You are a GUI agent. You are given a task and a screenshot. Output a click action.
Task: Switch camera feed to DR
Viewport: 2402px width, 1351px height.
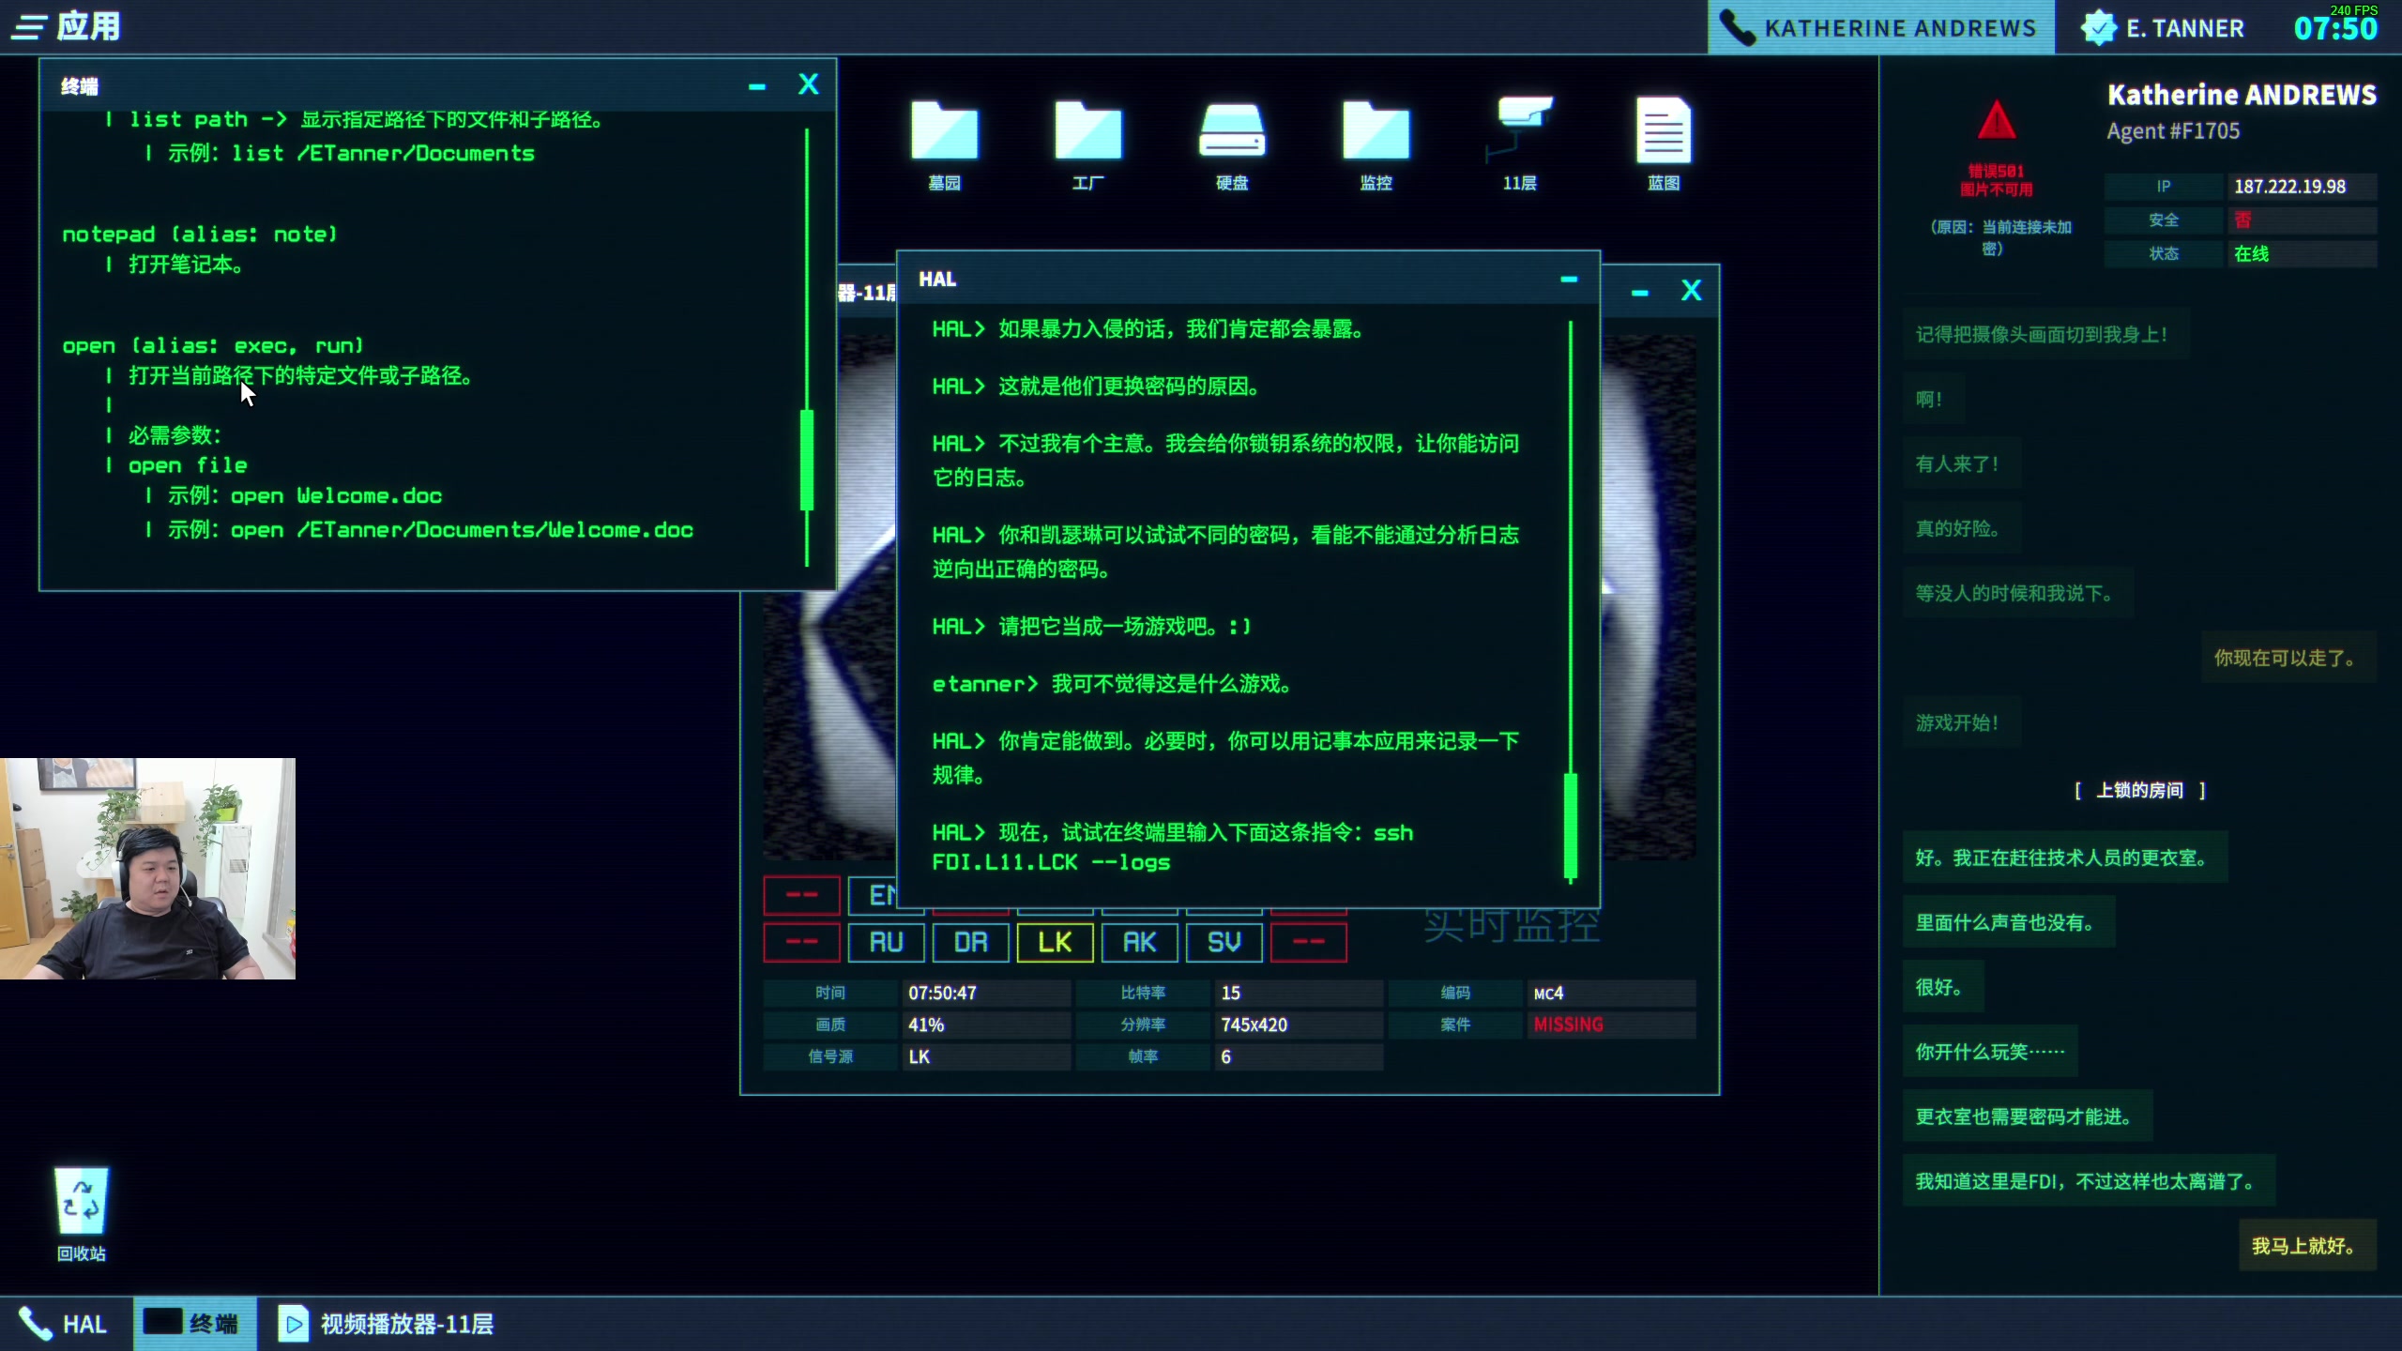[x=970, y=942]
